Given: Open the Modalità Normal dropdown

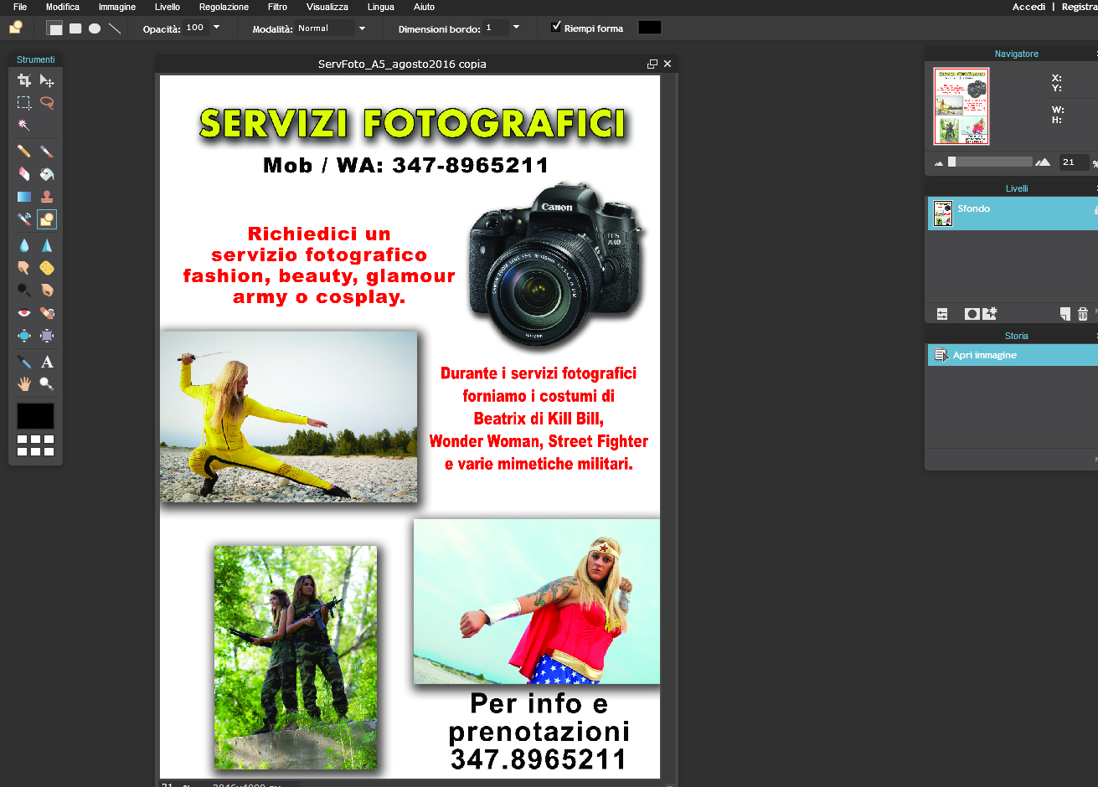Looking at the screenshot, I should click(362, 28).
